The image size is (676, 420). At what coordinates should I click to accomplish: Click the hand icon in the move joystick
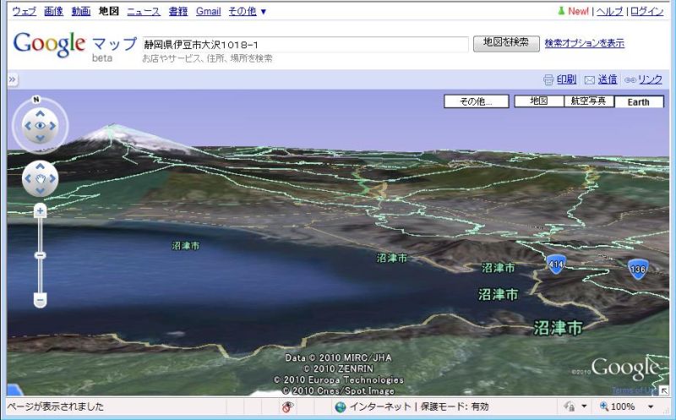[x=40, y=179]
